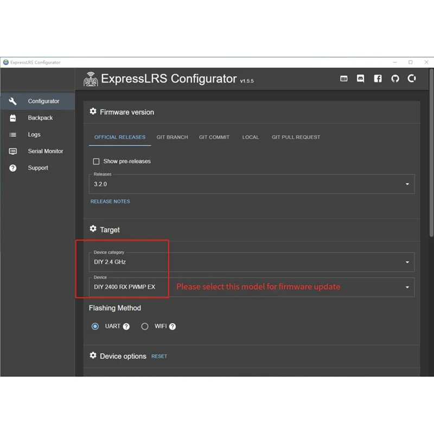Click the WIFI help question mark icon

pyautogui.click(x=173, y=327)
